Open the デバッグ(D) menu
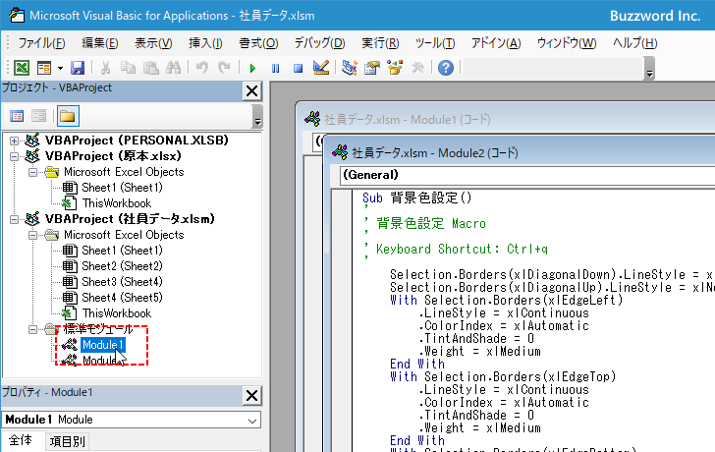The width and height of the screenshot is (715, 452). 319,43
